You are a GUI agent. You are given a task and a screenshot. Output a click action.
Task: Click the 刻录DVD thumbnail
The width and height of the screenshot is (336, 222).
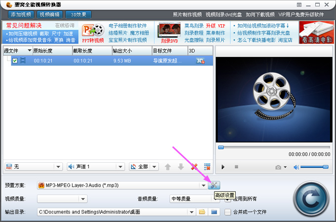click(169, 33)
